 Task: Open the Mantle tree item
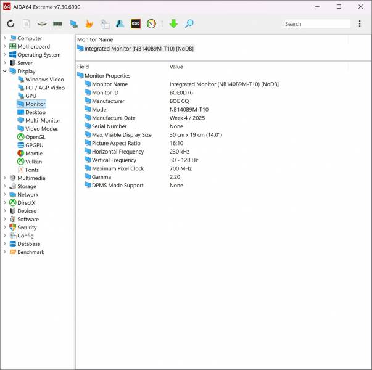pos(30,154)
